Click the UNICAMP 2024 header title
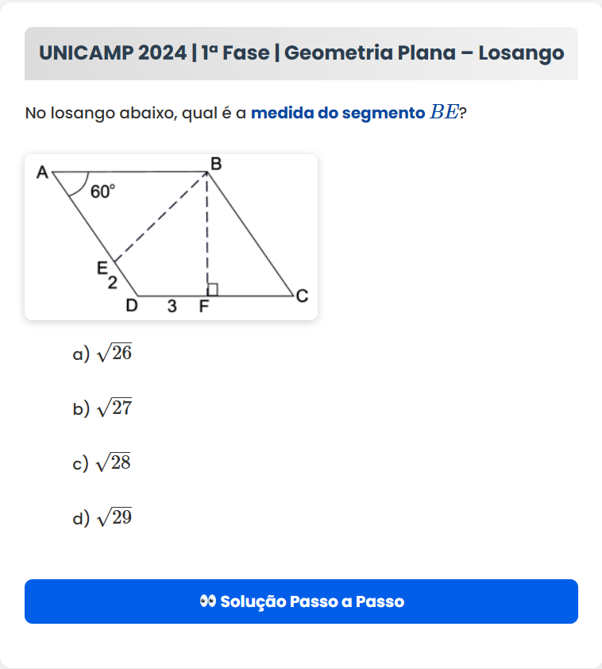 click(301, 53)
